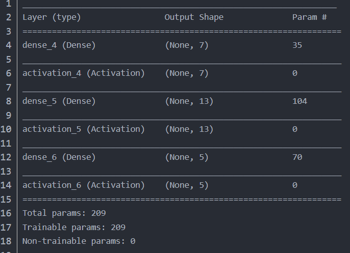Click the 'Layer (type)' column header text
350x253 pixels.
click(x=52, y=17)
